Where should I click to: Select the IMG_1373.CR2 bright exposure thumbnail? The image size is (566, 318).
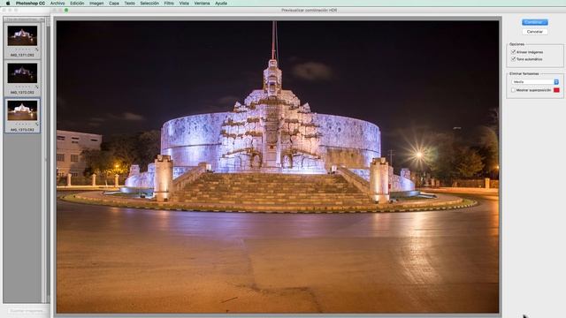tap(22, 110)
